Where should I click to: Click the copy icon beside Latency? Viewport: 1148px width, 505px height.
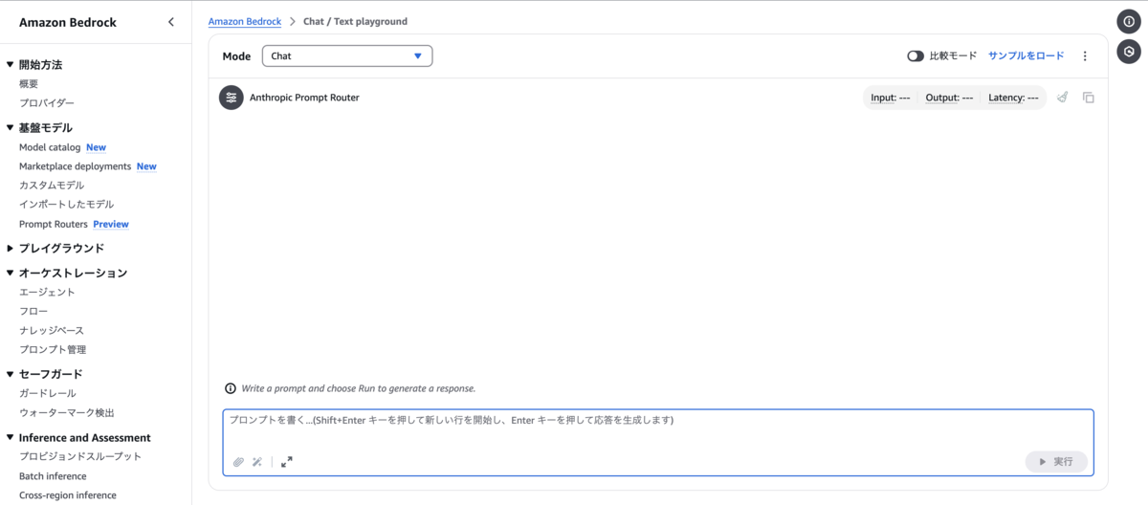1089,98
